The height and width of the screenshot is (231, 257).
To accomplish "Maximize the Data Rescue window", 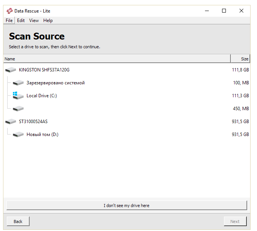I will [x=224, y=11].
